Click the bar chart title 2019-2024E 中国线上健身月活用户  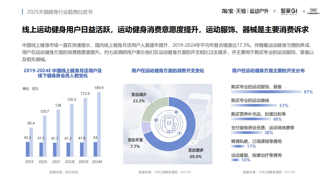pyautogui.click(x=63, y=73)
